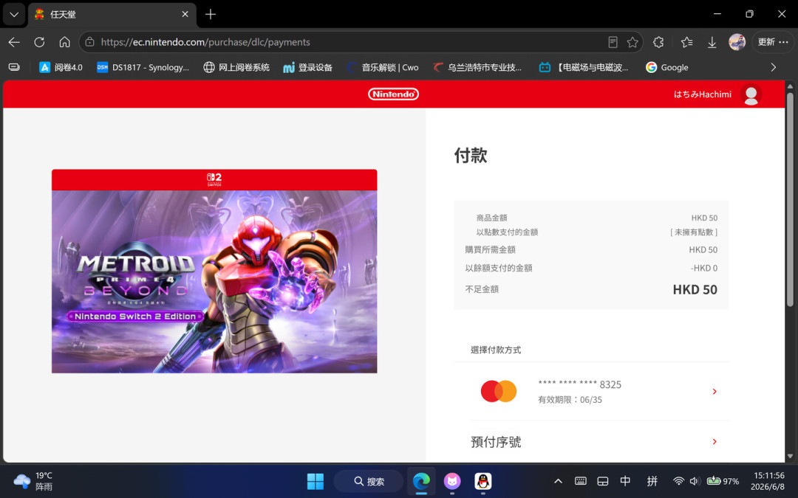Expand the 預付序號 chevron arrow
Viewport: 798px width, 498px height.
point(715,442)
